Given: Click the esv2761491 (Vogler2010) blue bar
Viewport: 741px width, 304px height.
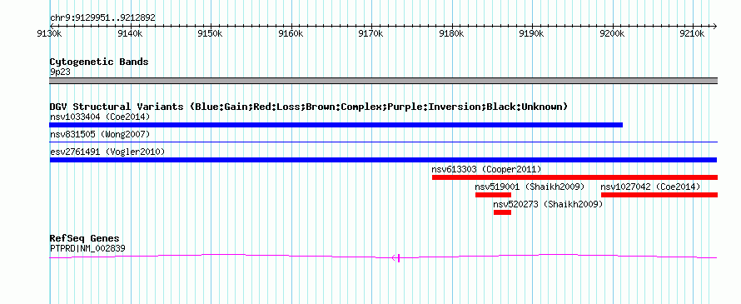Looking at the screenshot, I should pos(384,160).
